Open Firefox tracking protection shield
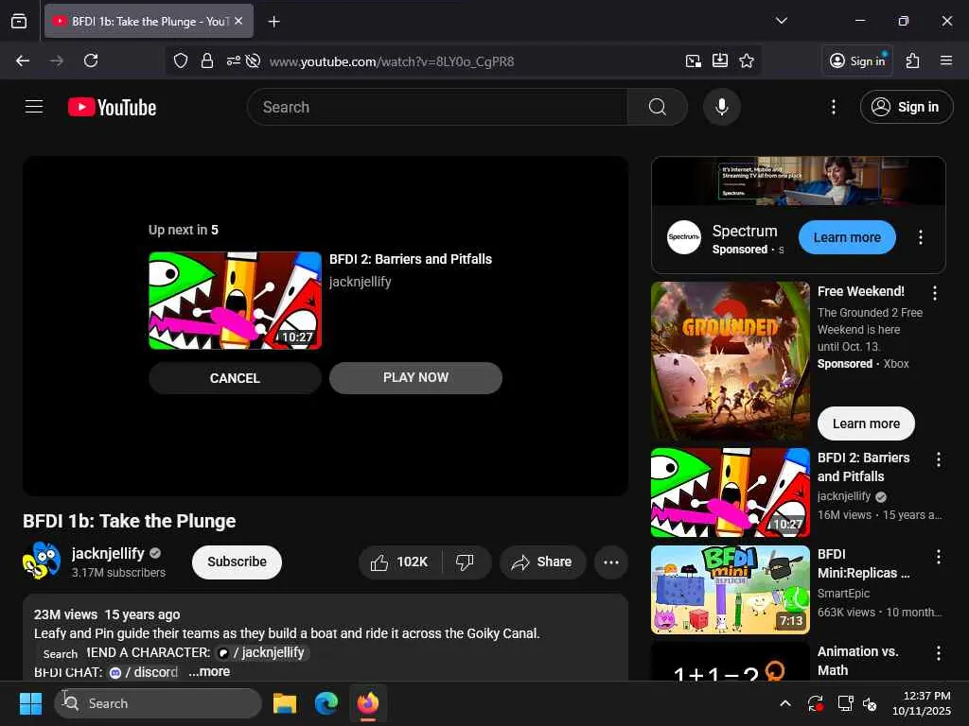This screenshot has height=726, width=969. [x=181, y=60]
